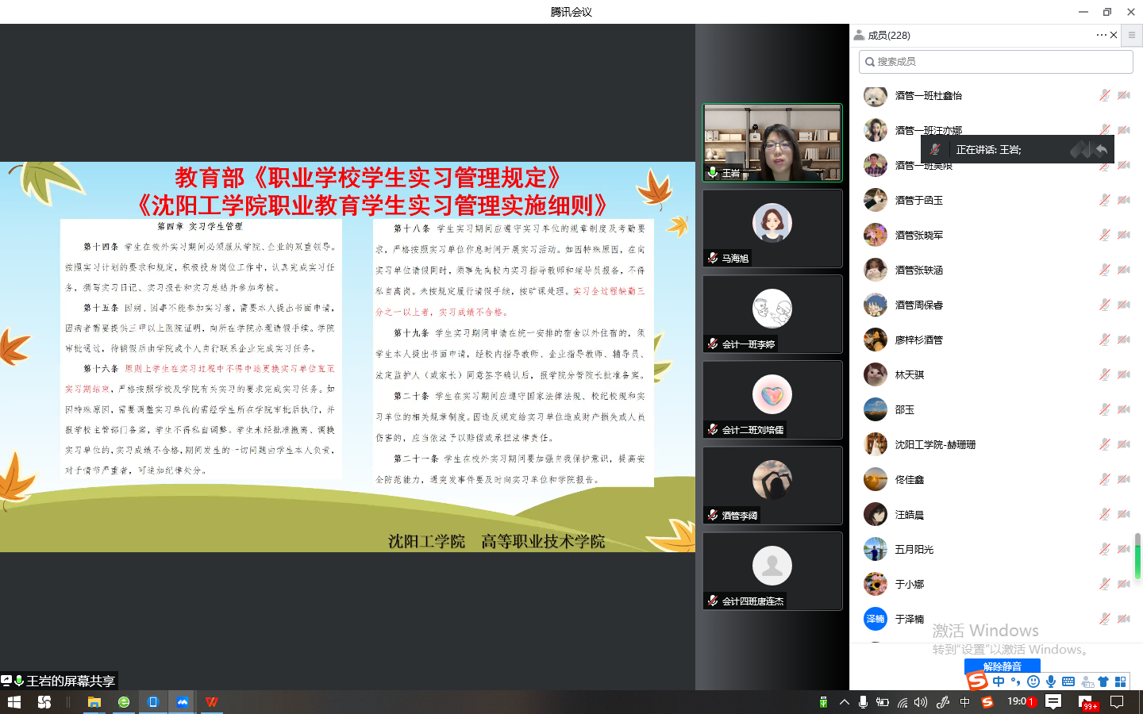
Task: Toggle camera for 酒管一班杜鑫怡
Action: click(x=1124, y=95)
